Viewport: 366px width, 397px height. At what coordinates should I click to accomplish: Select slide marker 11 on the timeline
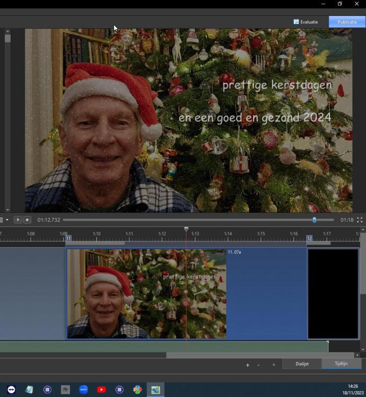tap(68, 239)
